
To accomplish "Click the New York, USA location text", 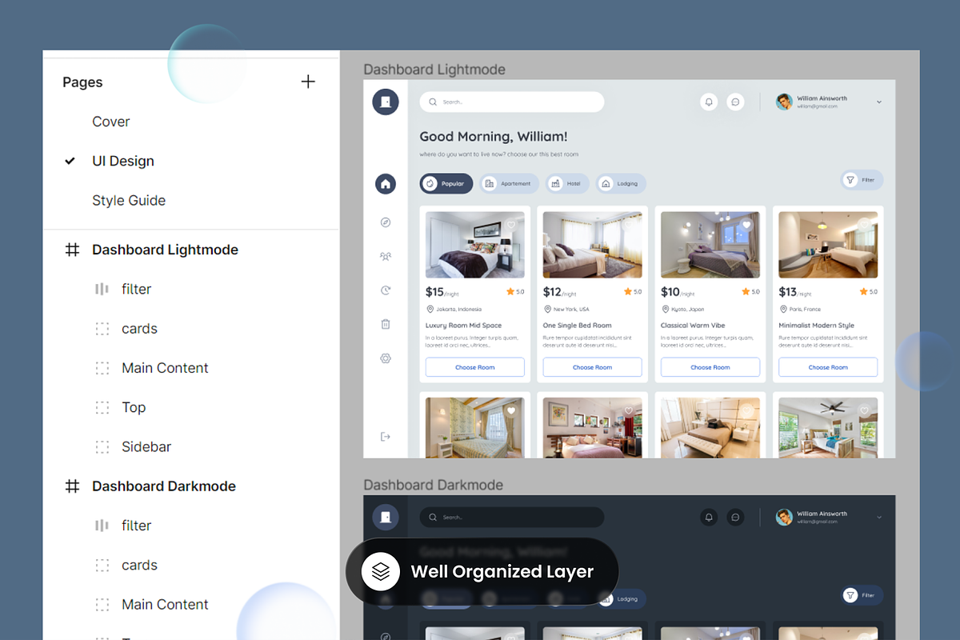I will click(571, 310).
